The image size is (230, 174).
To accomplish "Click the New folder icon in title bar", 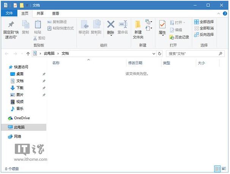I will point(22,5).
